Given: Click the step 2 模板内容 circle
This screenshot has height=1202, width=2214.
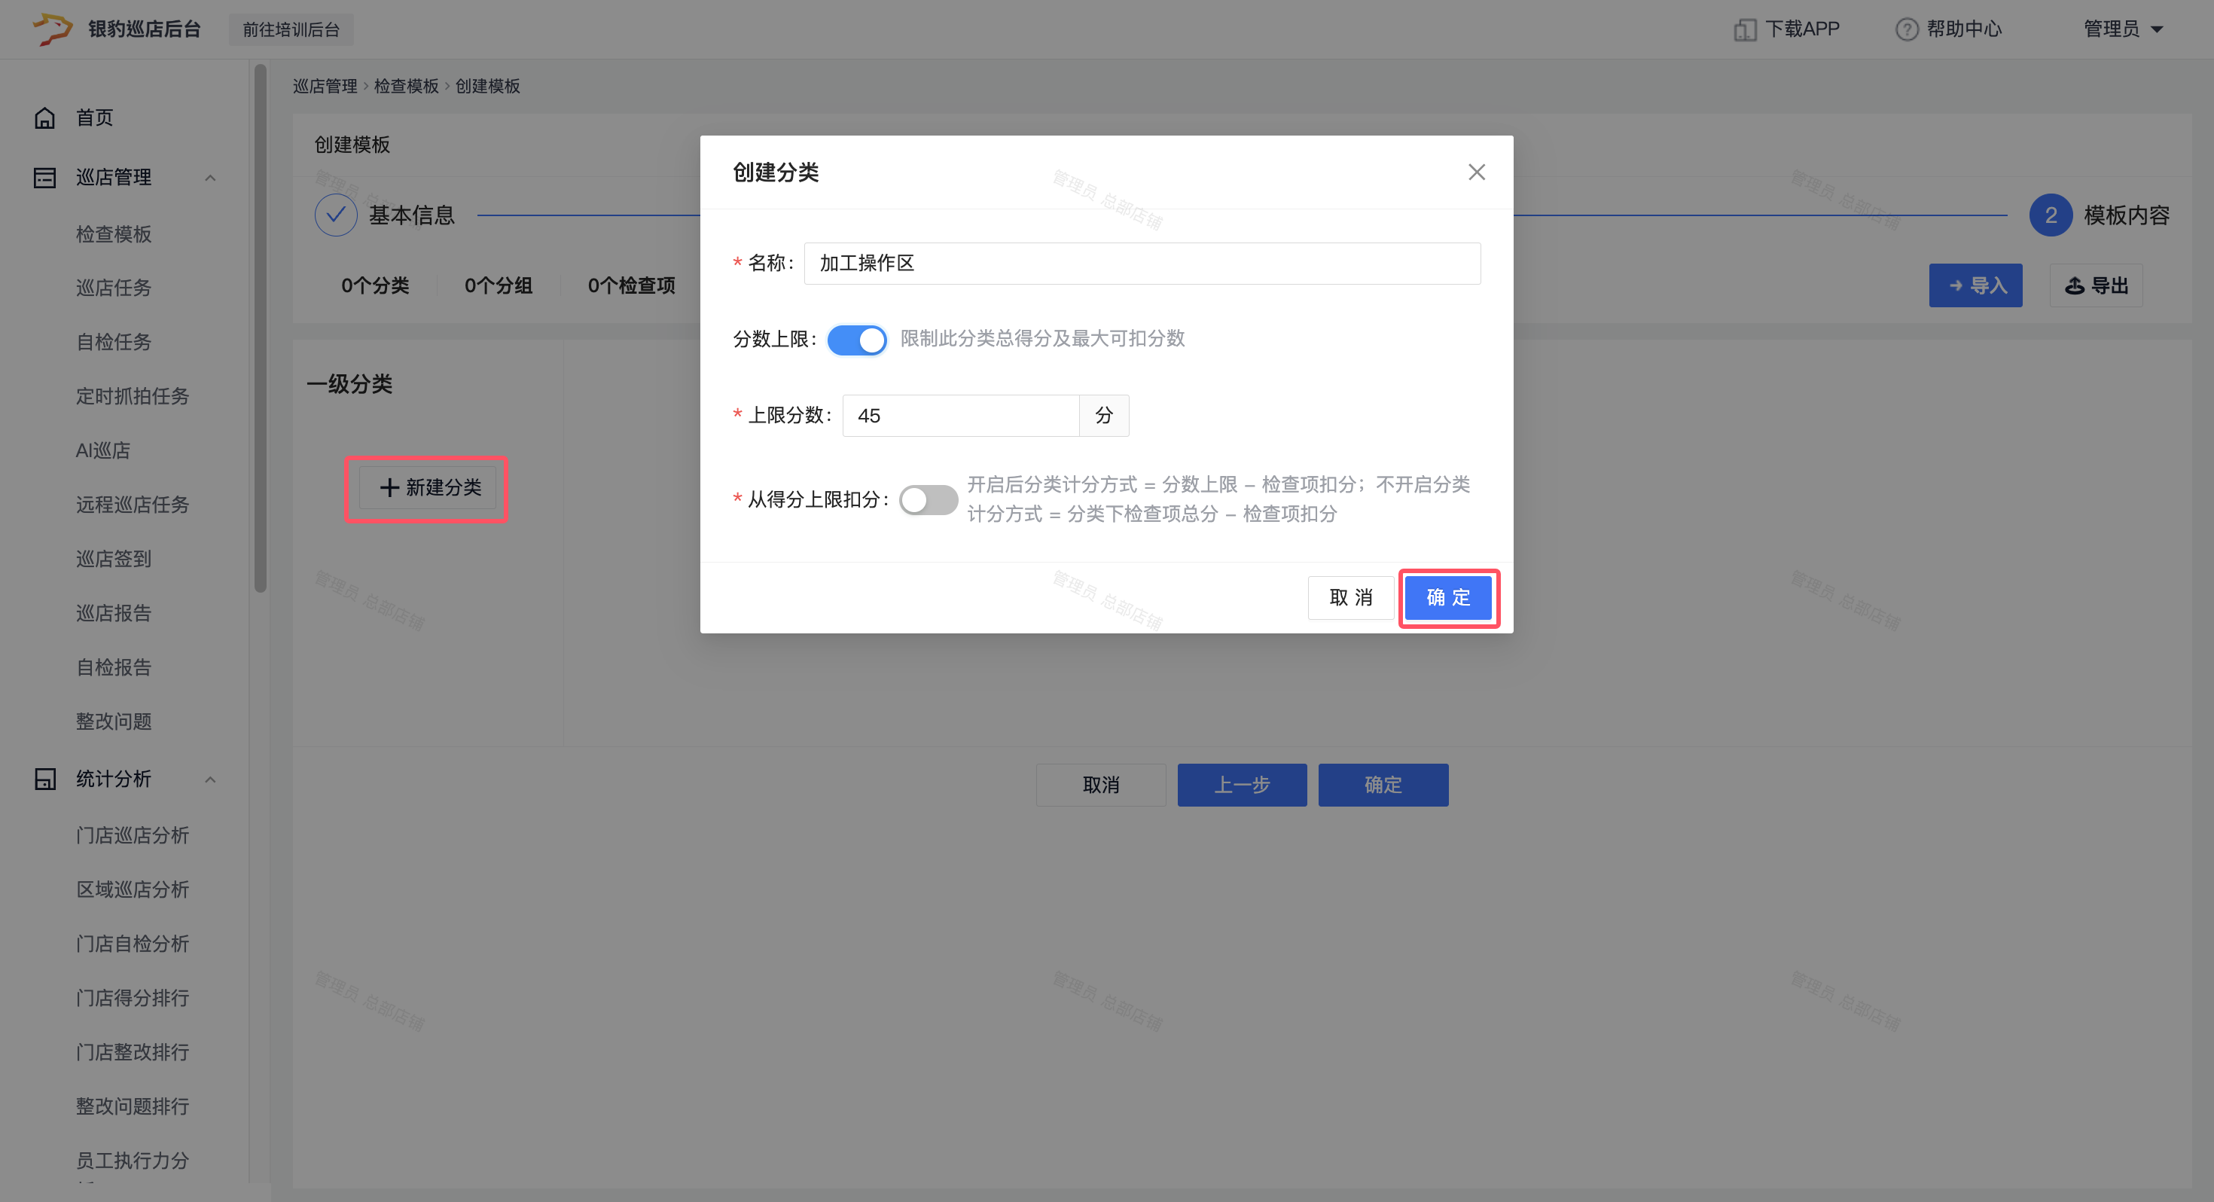Looking at the screenshot, I should click(2050, 215).
